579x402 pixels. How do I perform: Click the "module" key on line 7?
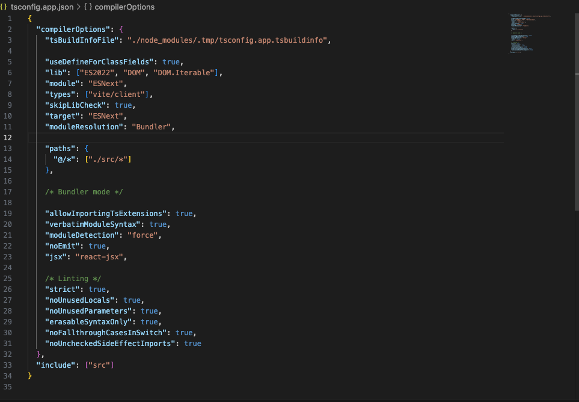coord(63,84)
